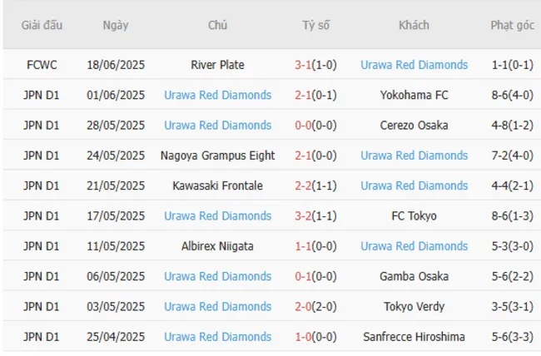Select the Tokyo Verdy team name
This screenshot has height=356, width=541.
(x=414, y=306)
